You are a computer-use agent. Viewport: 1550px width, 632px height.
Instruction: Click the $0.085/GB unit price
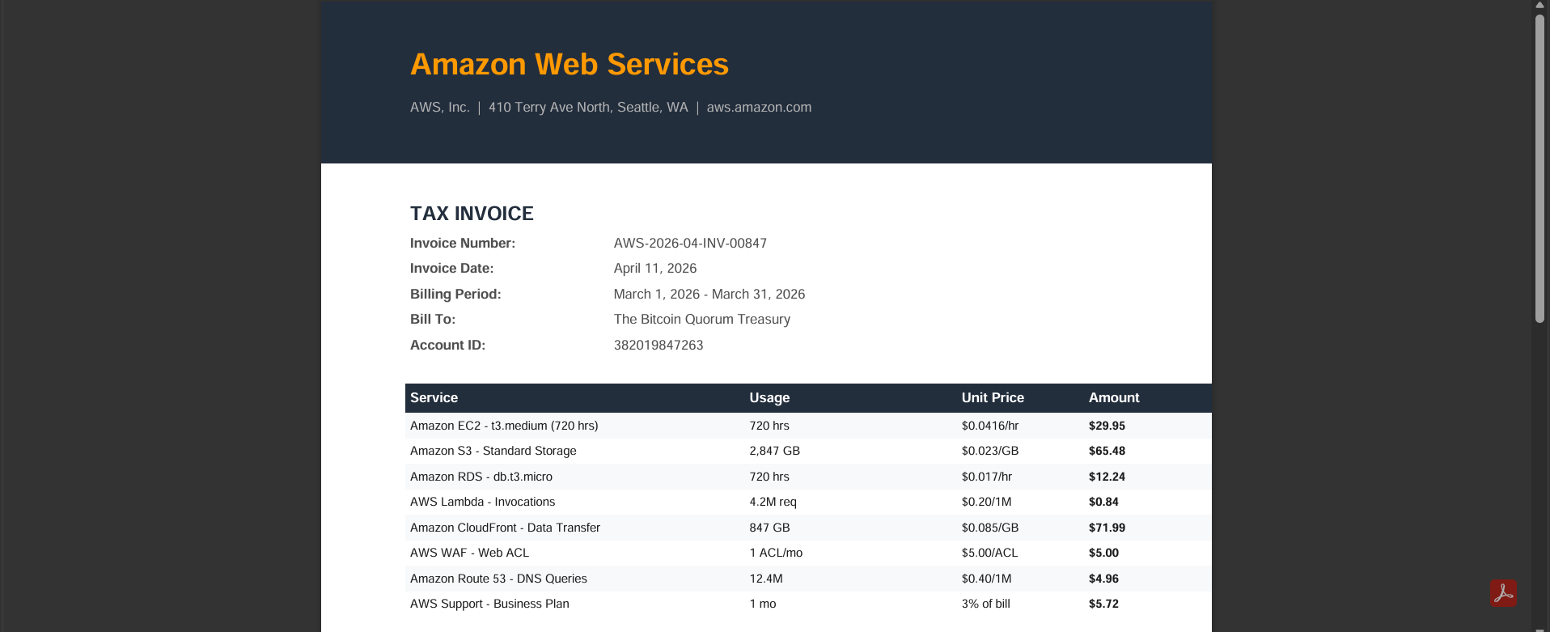coord(990,528)
